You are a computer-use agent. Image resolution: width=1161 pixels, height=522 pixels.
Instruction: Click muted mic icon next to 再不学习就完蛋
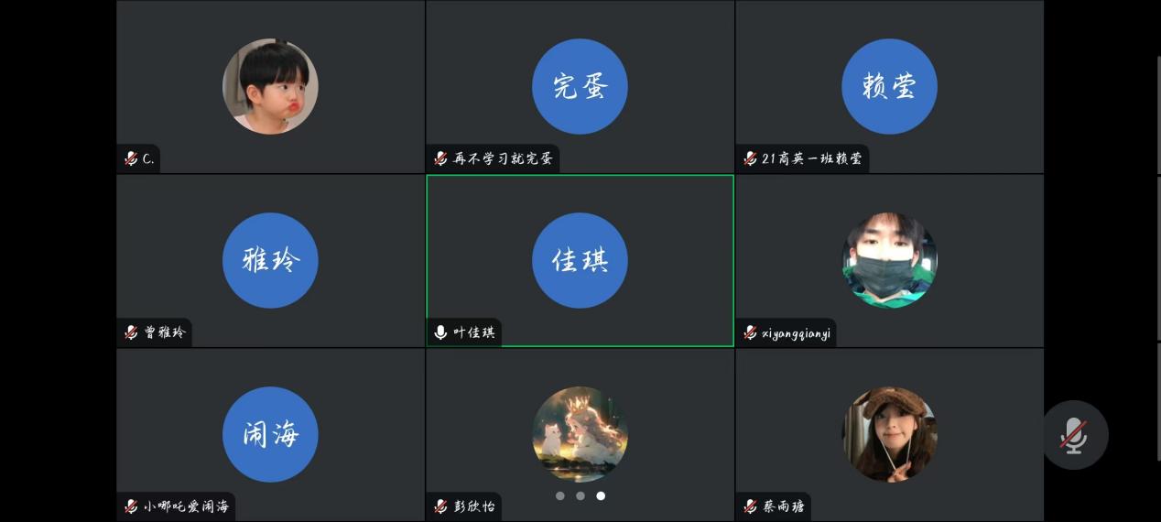click(441, 158)
